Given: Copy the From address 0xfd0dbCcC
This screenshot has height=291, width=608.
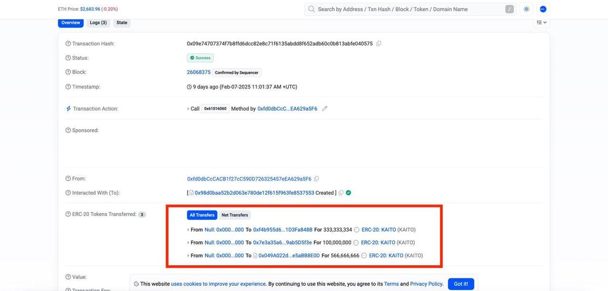Looking at the screenshot, I should tap(317, 179).
